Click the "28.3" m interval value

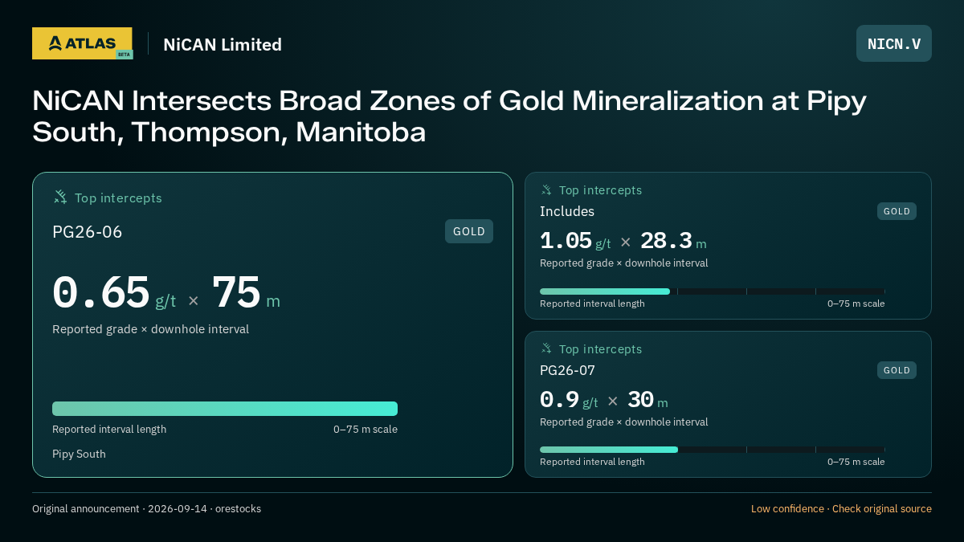666,241
